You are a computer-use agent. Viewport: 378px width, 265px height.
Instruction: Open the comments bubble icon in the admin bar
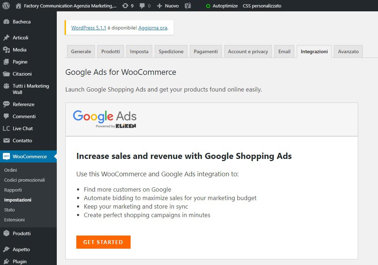[142, 6]
